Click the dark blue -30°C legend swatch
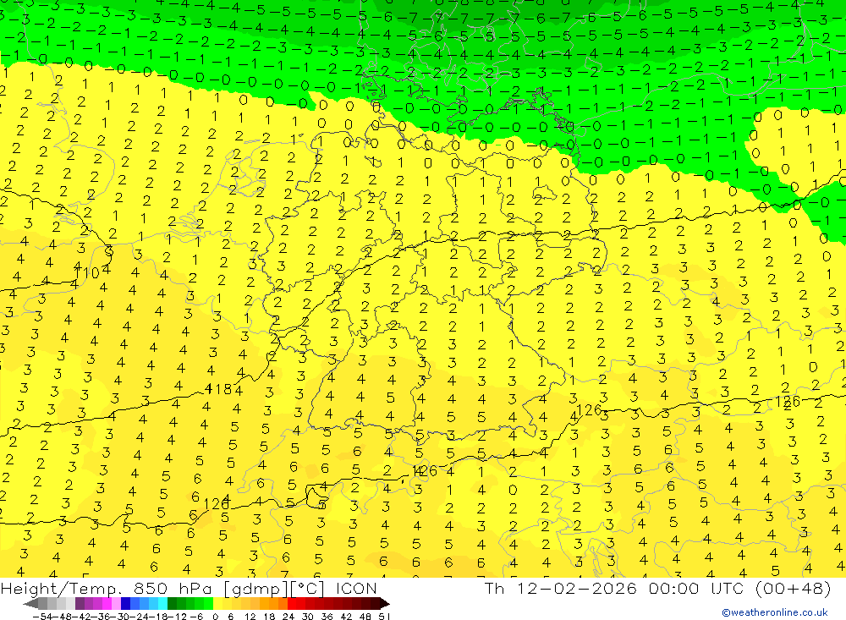 tap(125, 603)
